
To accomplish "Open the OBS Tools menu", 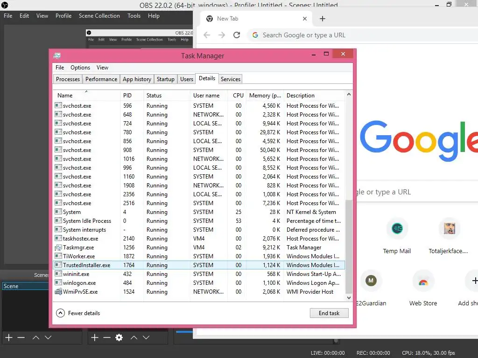I will coord(134,16).
